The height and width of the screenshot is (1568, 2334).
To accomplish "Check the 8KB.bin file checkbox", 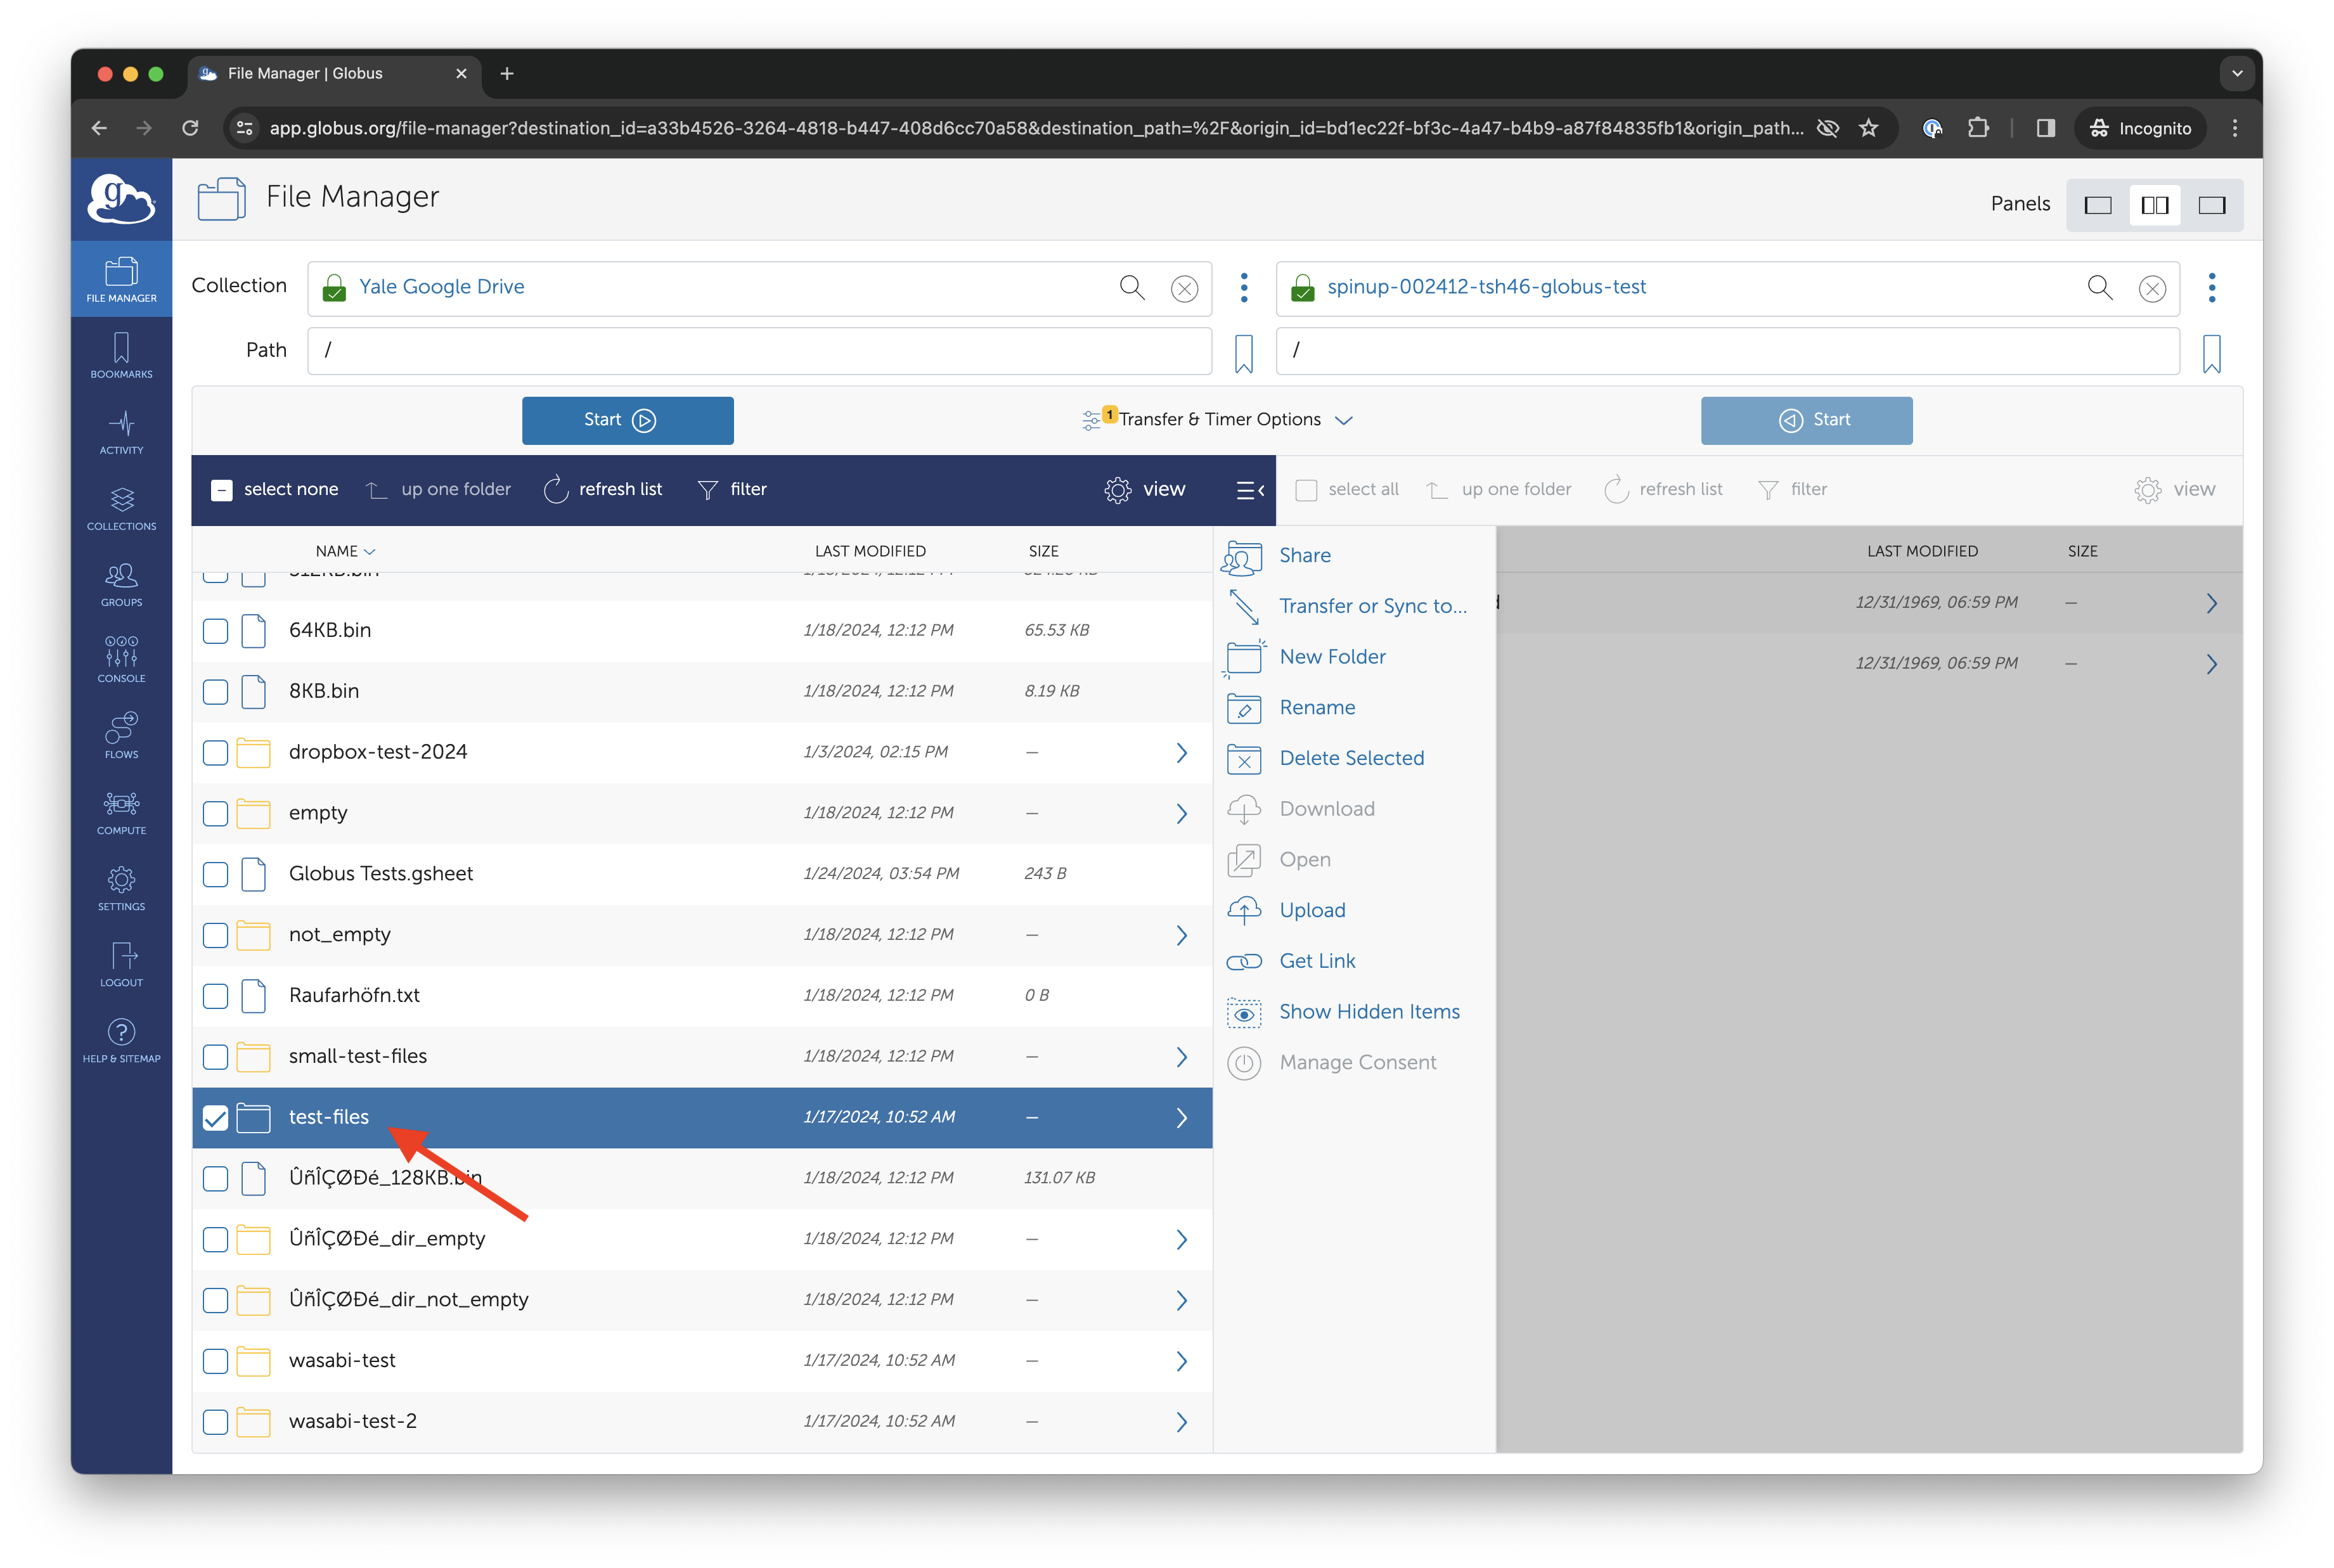I will 215,692.
